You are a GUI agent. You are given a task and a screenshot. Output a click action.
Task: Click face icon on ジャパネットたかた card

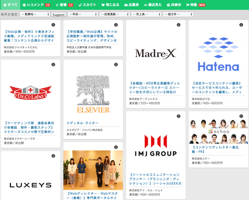click(x=53, y=25)
